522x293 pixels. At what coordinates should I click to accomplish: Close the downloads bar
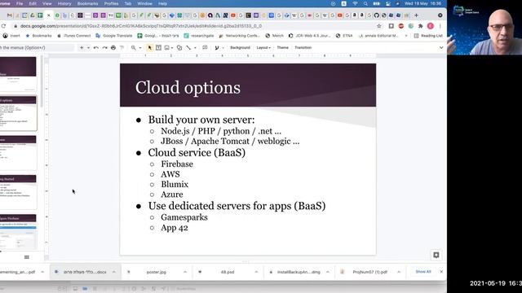click(441, 272)
